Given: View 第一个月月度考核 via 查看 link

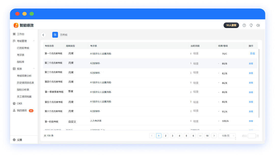Looking at the screenshot, I should click(252, 54).
